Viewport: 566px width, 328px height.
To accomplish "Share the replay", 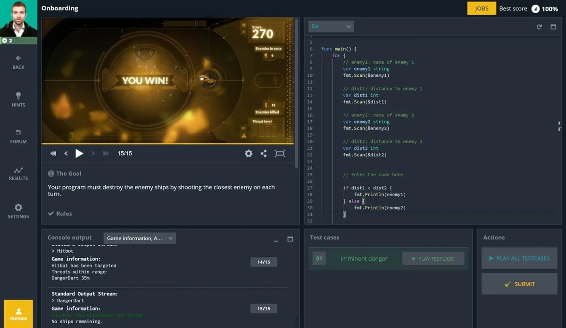I will 264,153.
